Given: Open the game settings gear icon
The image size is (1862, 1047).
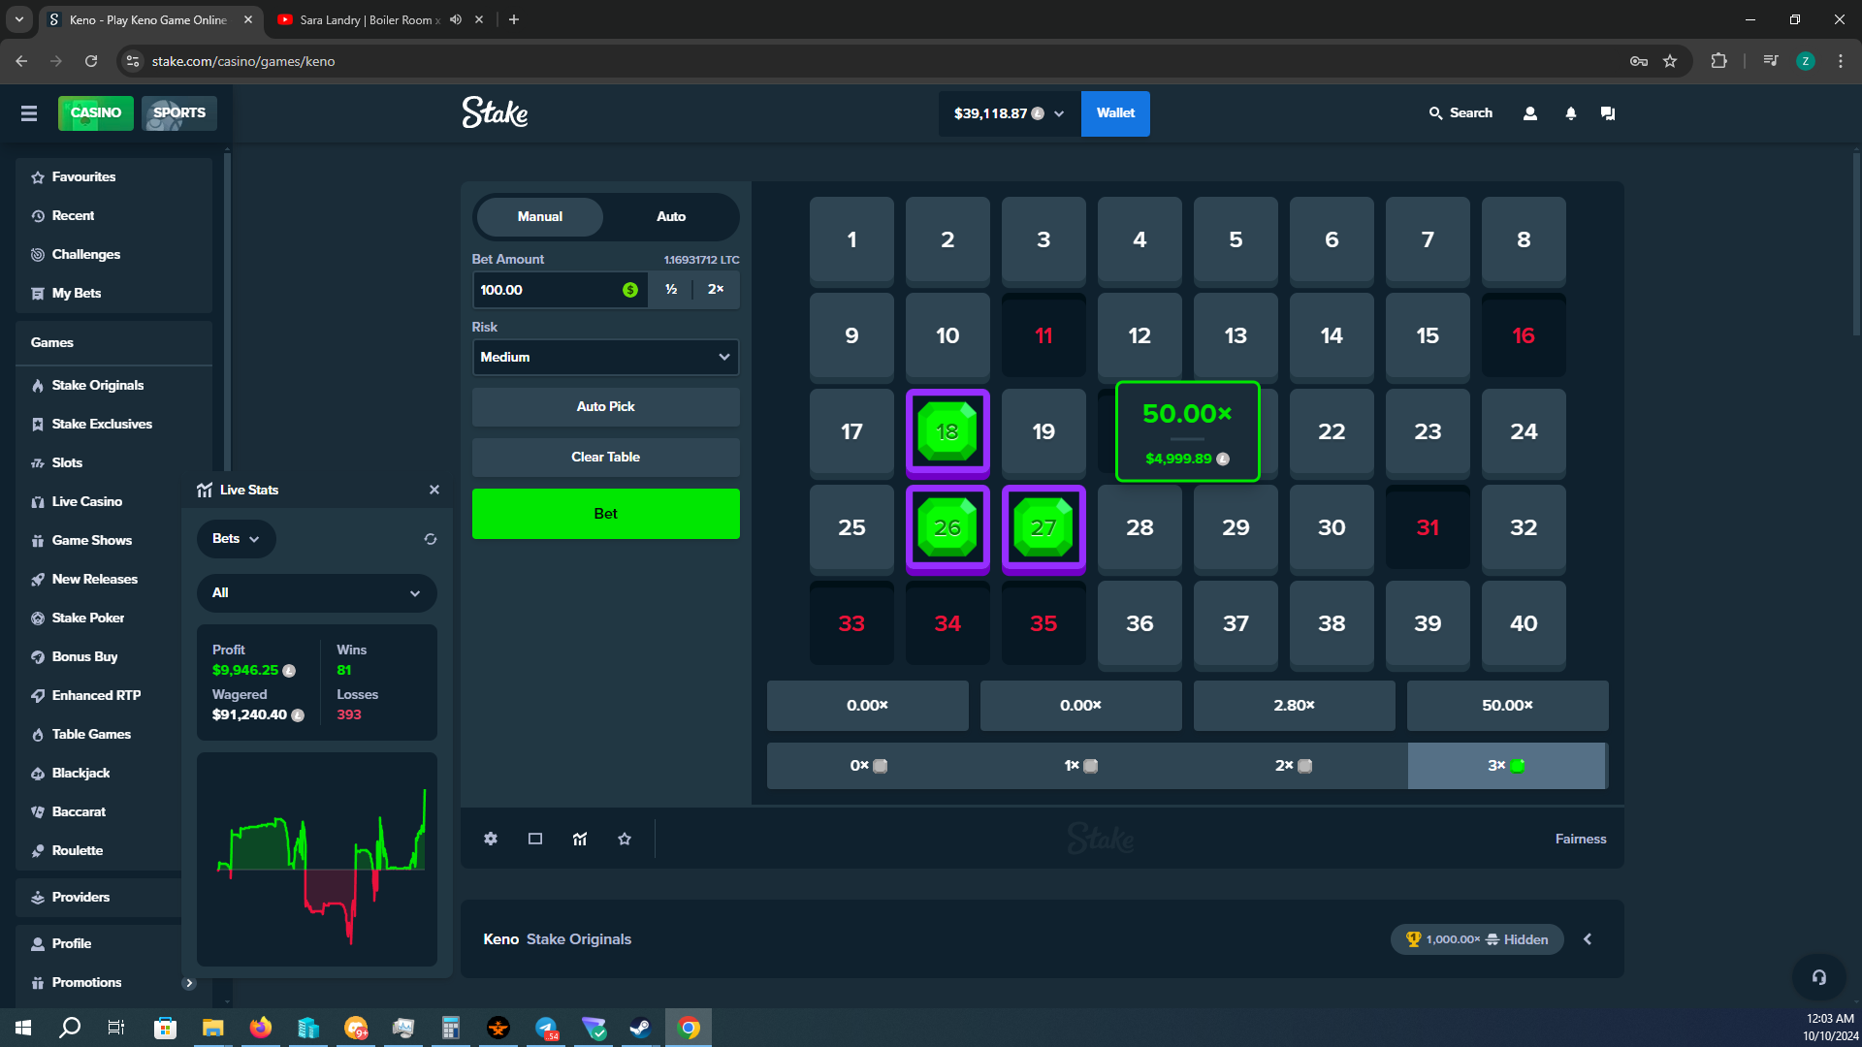Looking at the screenshot, I should (x=491, y=839).
